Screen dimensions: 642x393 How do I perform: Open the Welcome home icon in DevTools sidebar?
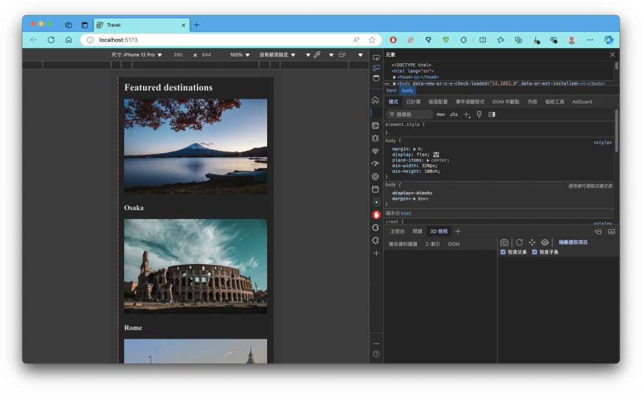pyautogui.click(x=376, y=100)
